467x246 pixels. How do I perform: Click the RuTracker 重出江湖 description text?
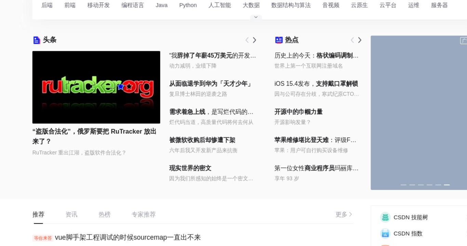pos(79,153)
